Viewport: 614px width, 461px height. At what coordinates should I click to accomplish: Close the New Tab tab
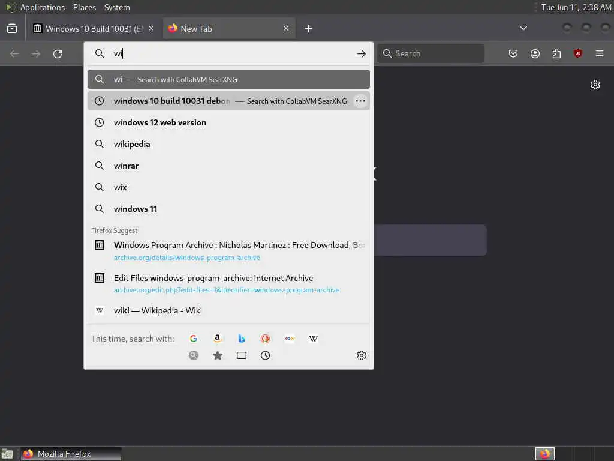pyautogui.click(x=286, y=29)
